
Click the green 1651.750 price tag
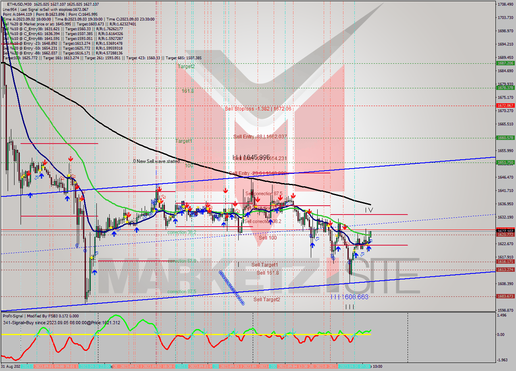pos(505,163)
